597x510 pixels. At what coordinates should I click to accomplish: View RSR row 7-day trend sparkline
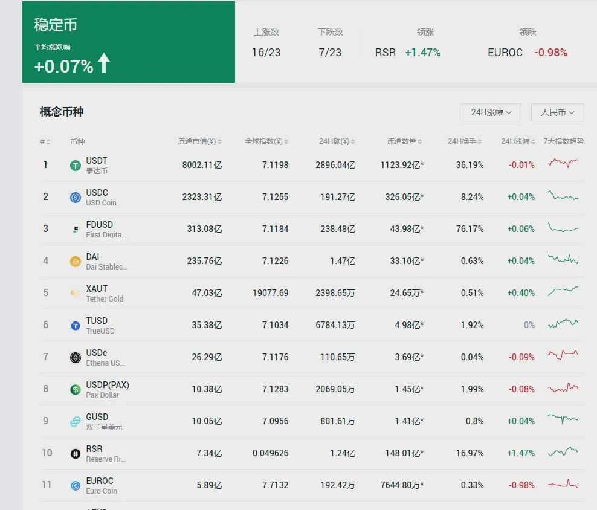563,451
